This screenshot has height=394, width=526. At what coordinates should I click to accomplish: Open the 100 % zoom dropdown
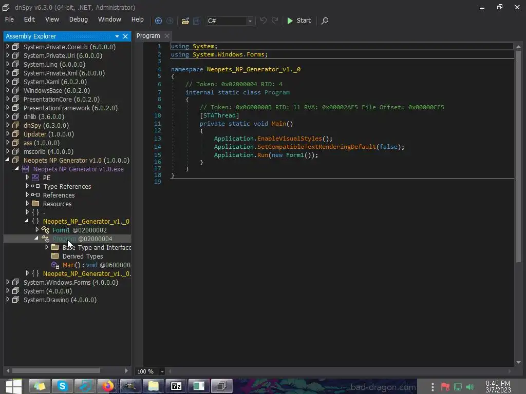pyautogui.click(x=162, y=371)
